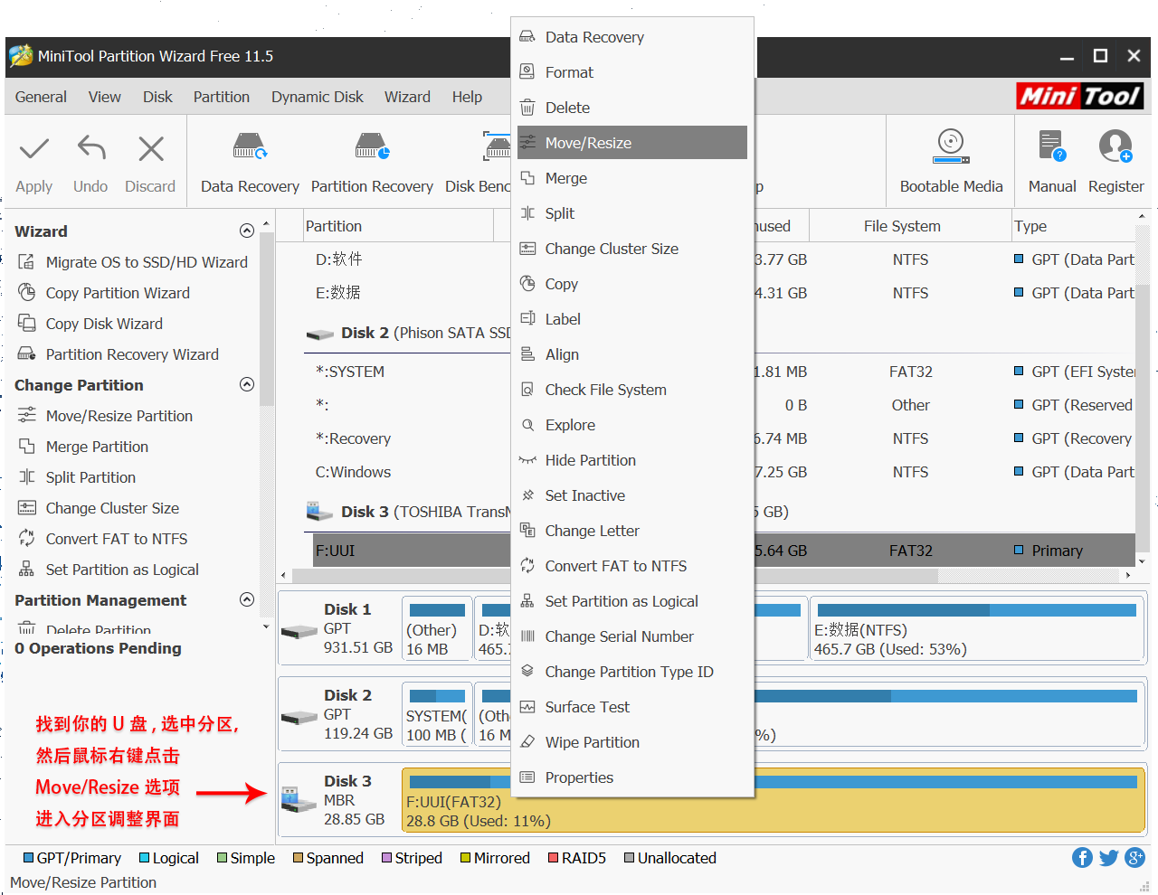Screen dimensions: 1158x895
Task: Open the Facebook share icon
Action: 1082,857
